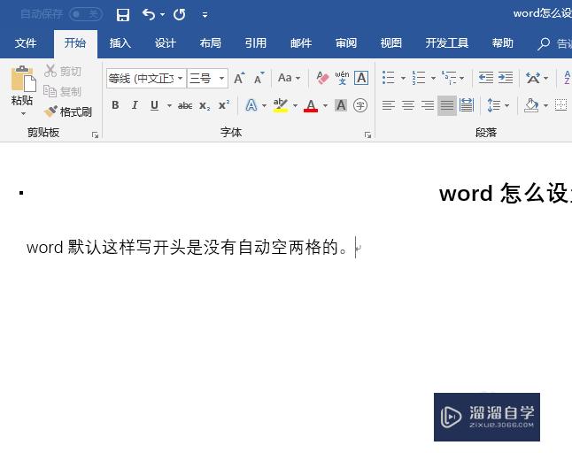Click Clear All Formatting eraser icon

click(x=322, y=78)
